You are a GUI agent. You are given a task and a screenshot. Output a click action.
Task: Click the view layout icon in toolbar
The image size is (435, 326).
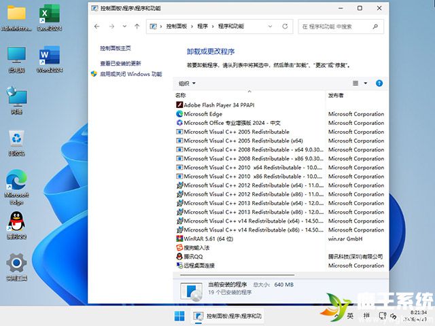355,83
